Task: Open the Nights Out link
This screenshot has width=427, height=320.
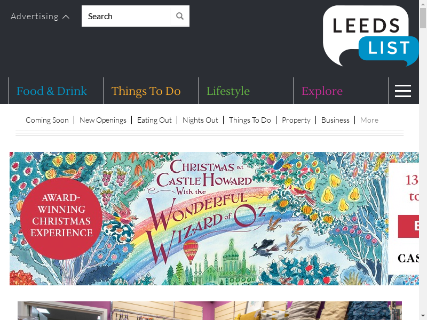Action: click(200, 120)
